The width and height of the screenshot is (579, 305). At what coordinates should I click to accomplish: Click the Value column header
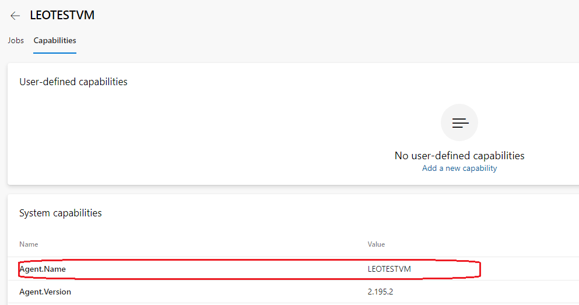point(376,244)
